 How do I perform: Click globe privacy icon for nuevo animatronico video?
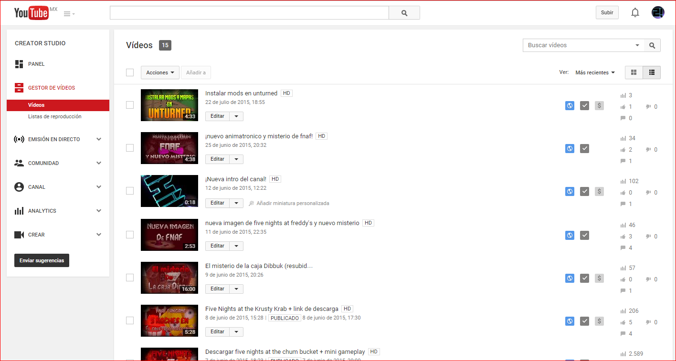pos(570,149)
